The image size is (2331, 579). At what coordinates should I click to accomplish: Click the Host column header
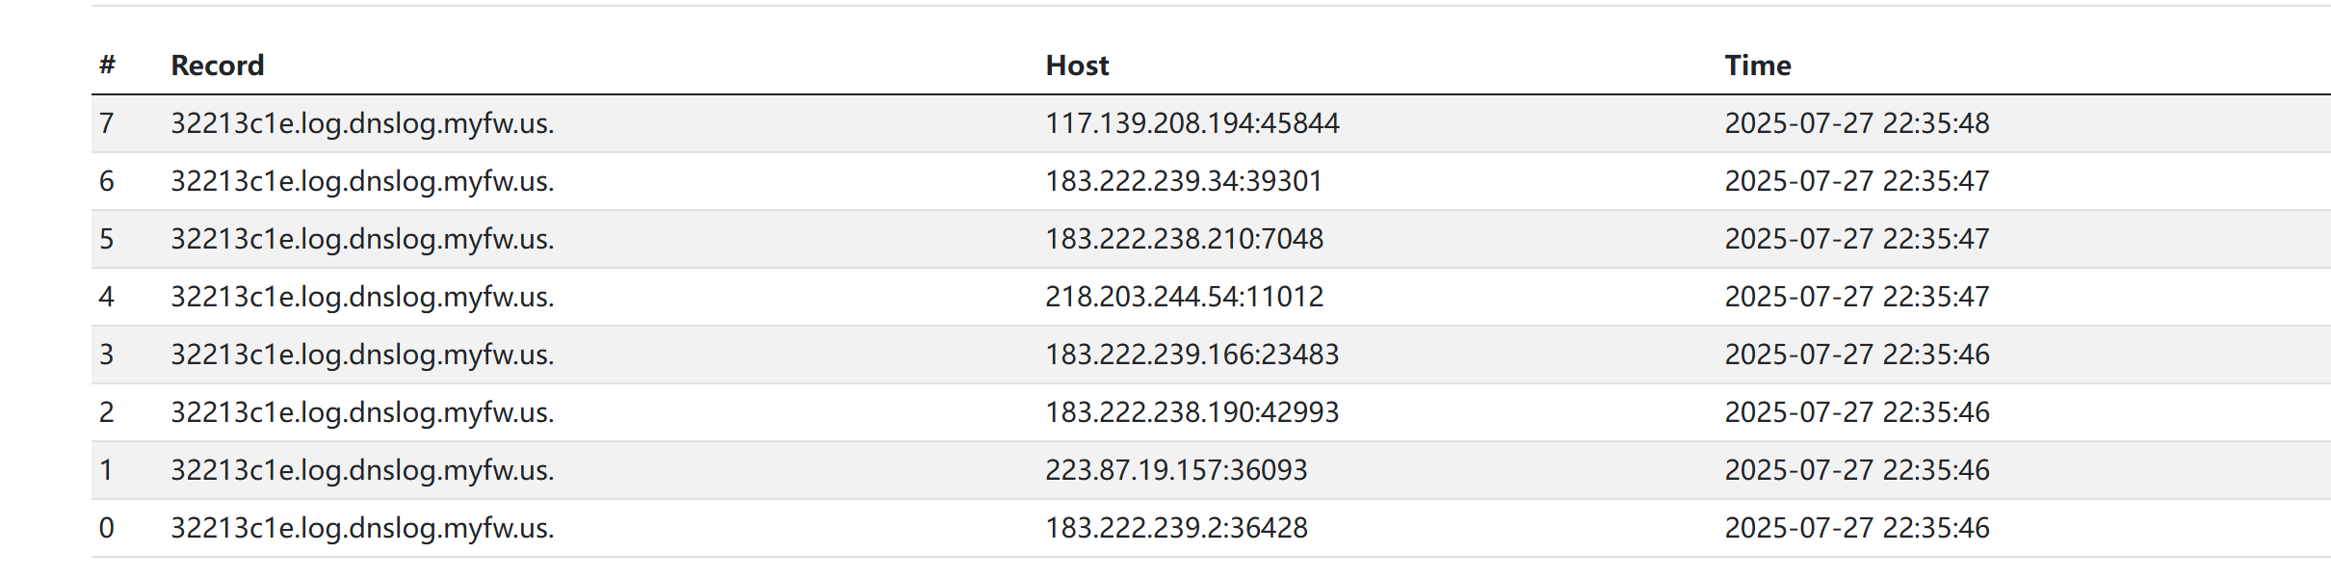coord(1077,66)
